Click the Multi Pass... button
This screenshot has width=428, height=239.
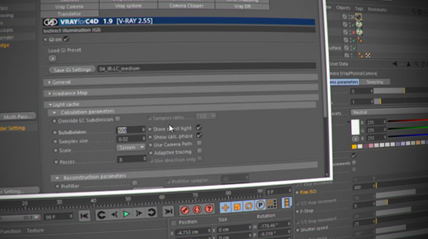point(18,117)
